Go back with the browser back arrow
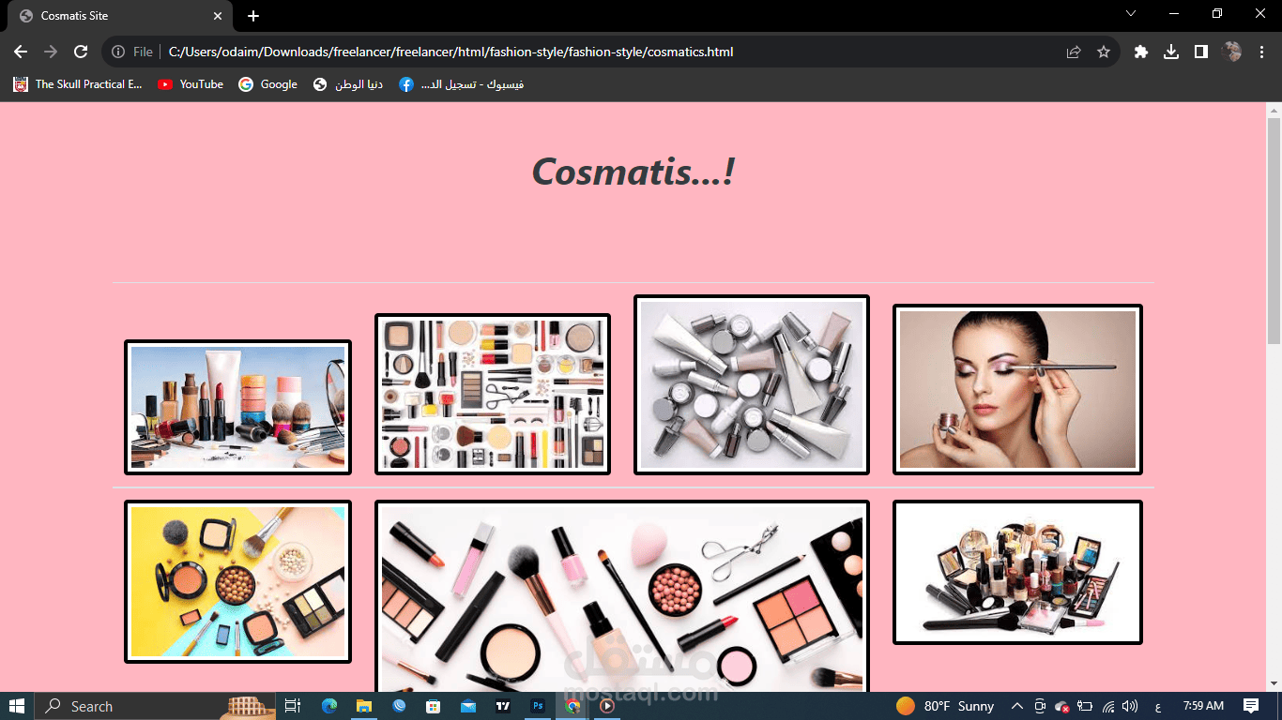 point(21,52)
